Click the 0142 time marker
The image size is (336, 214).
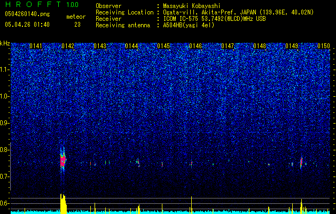pos(68,46)
